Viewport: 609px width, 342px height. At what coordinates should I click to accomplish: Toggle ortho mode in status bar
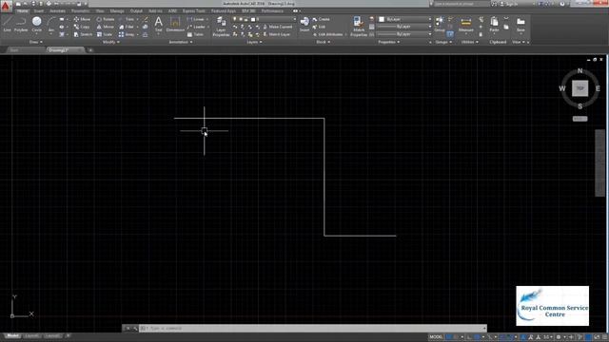[469, 337]
